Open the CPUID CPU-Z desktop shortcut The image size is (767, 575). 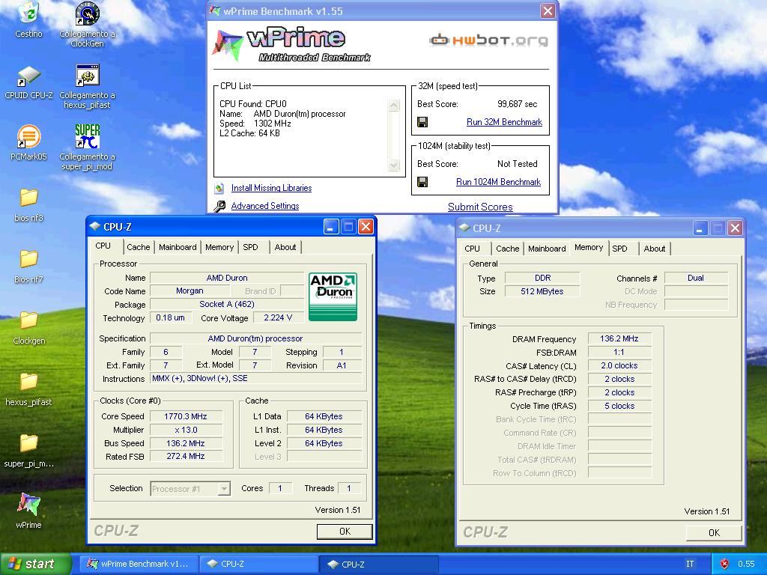[x=29, y=76]
